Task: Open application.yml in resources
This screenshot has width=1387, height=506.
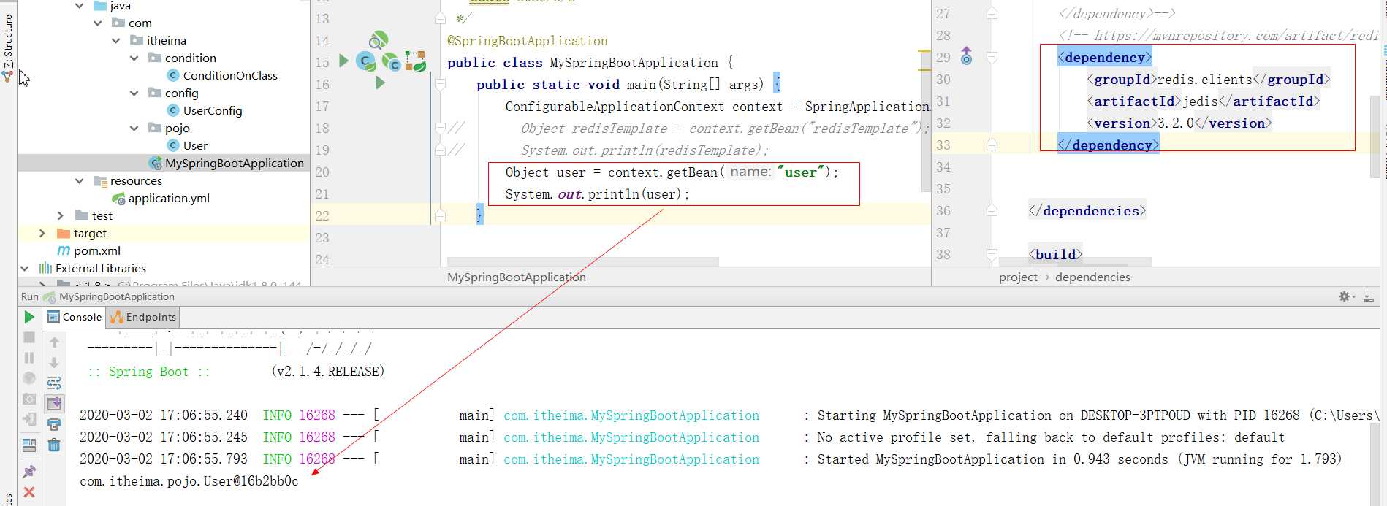Action: click(168, 198)
